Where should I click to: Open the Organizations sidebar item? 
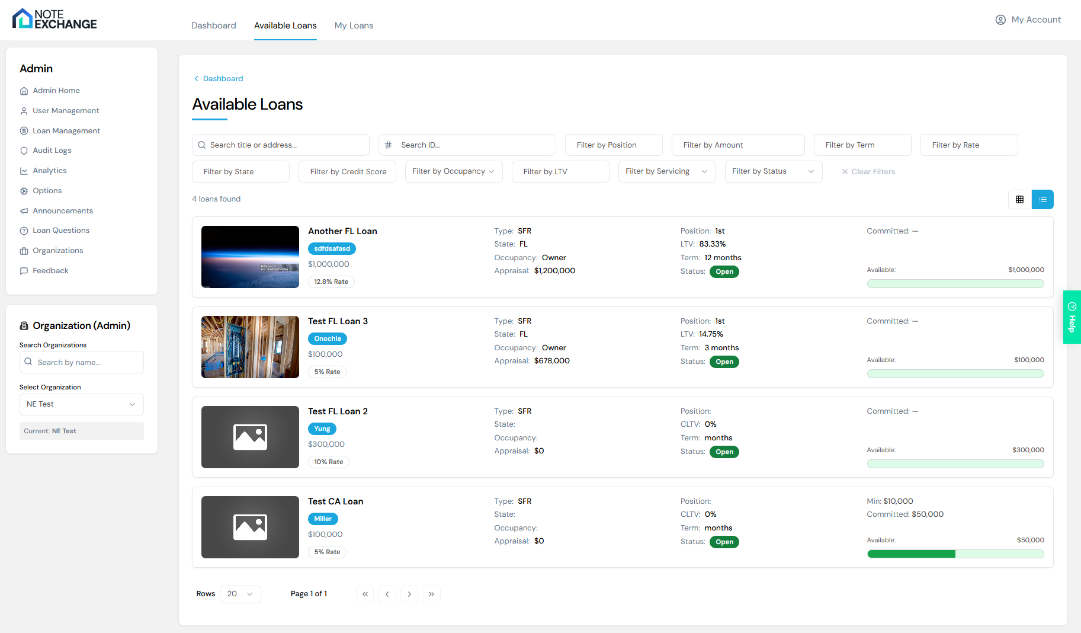(x=57, y=250)
